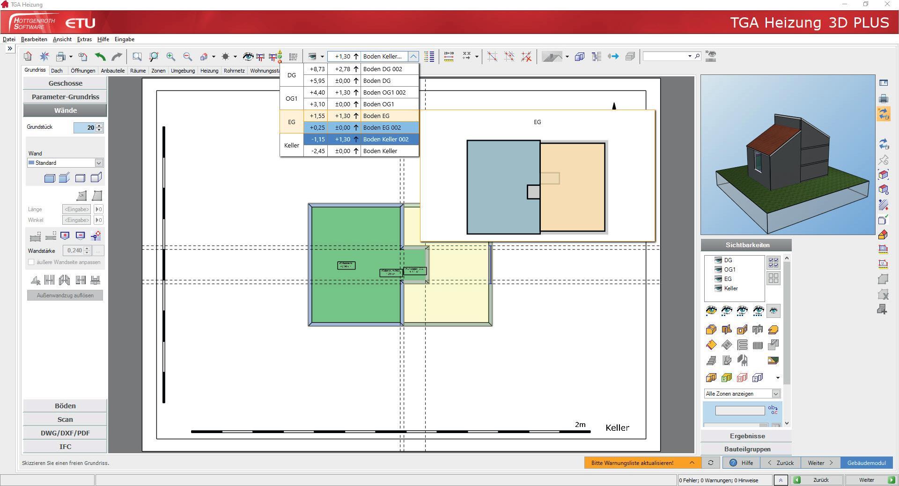Click the 3D house preview thumbnail
Viewport: 899px width, 486px height.
[x=788, y=155]
